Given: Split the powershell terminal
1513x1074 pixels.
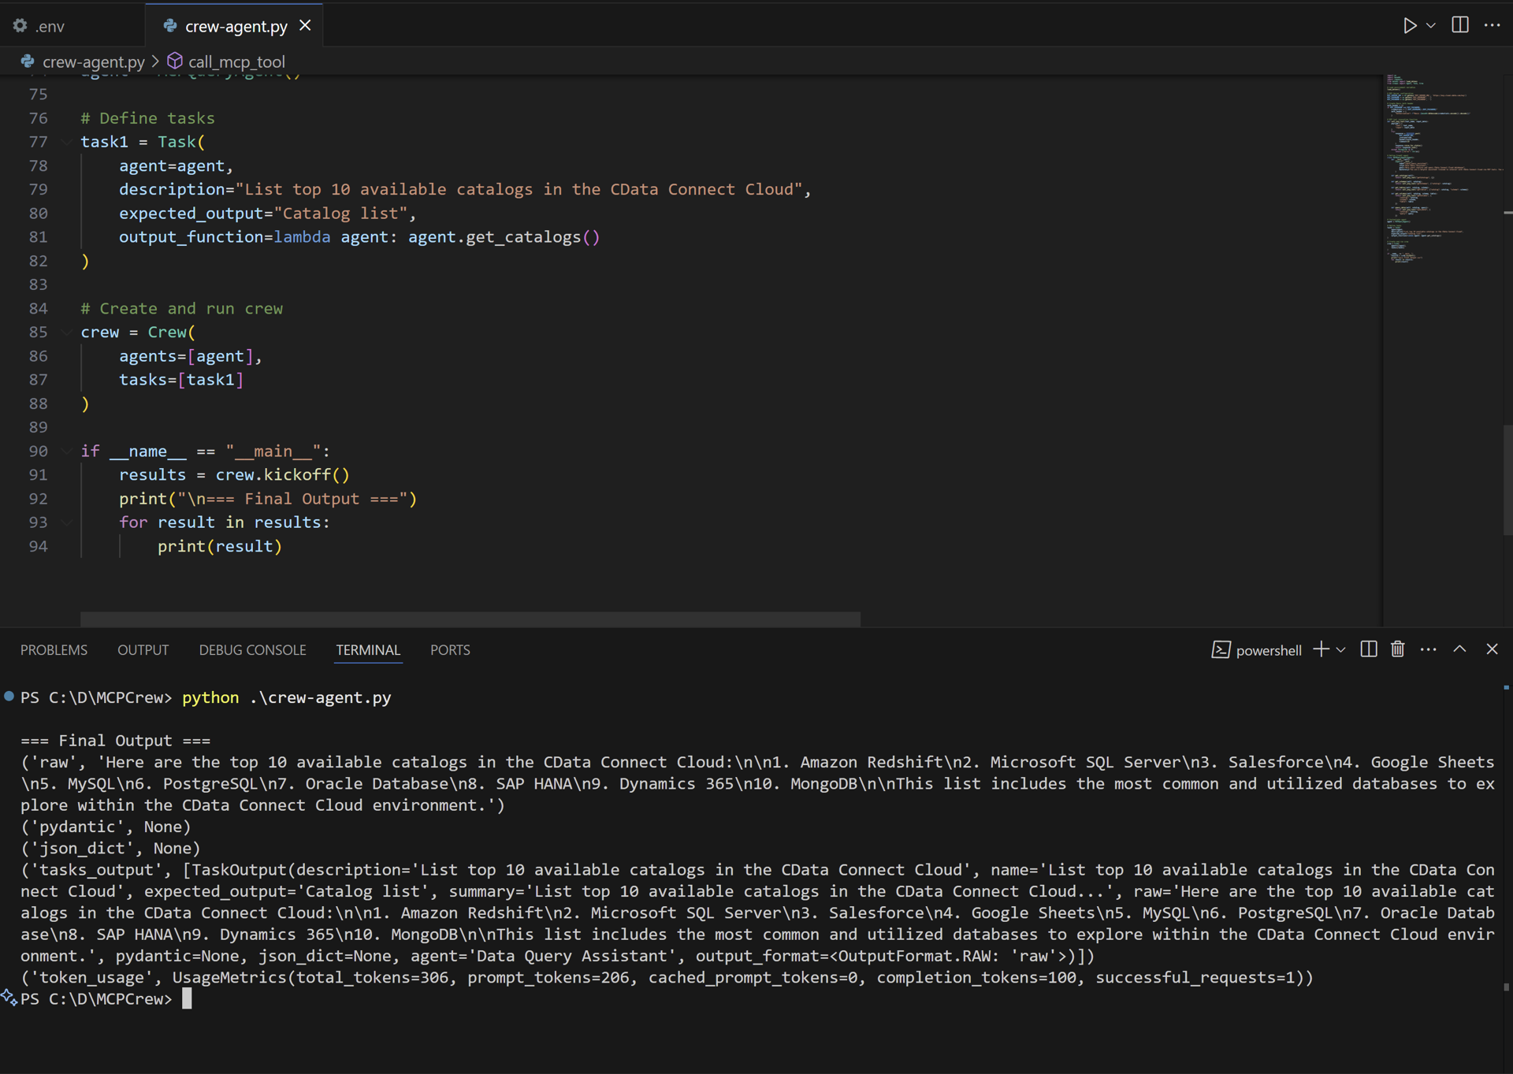Looking at the screenshot, I should click(x=1369, y=649).
